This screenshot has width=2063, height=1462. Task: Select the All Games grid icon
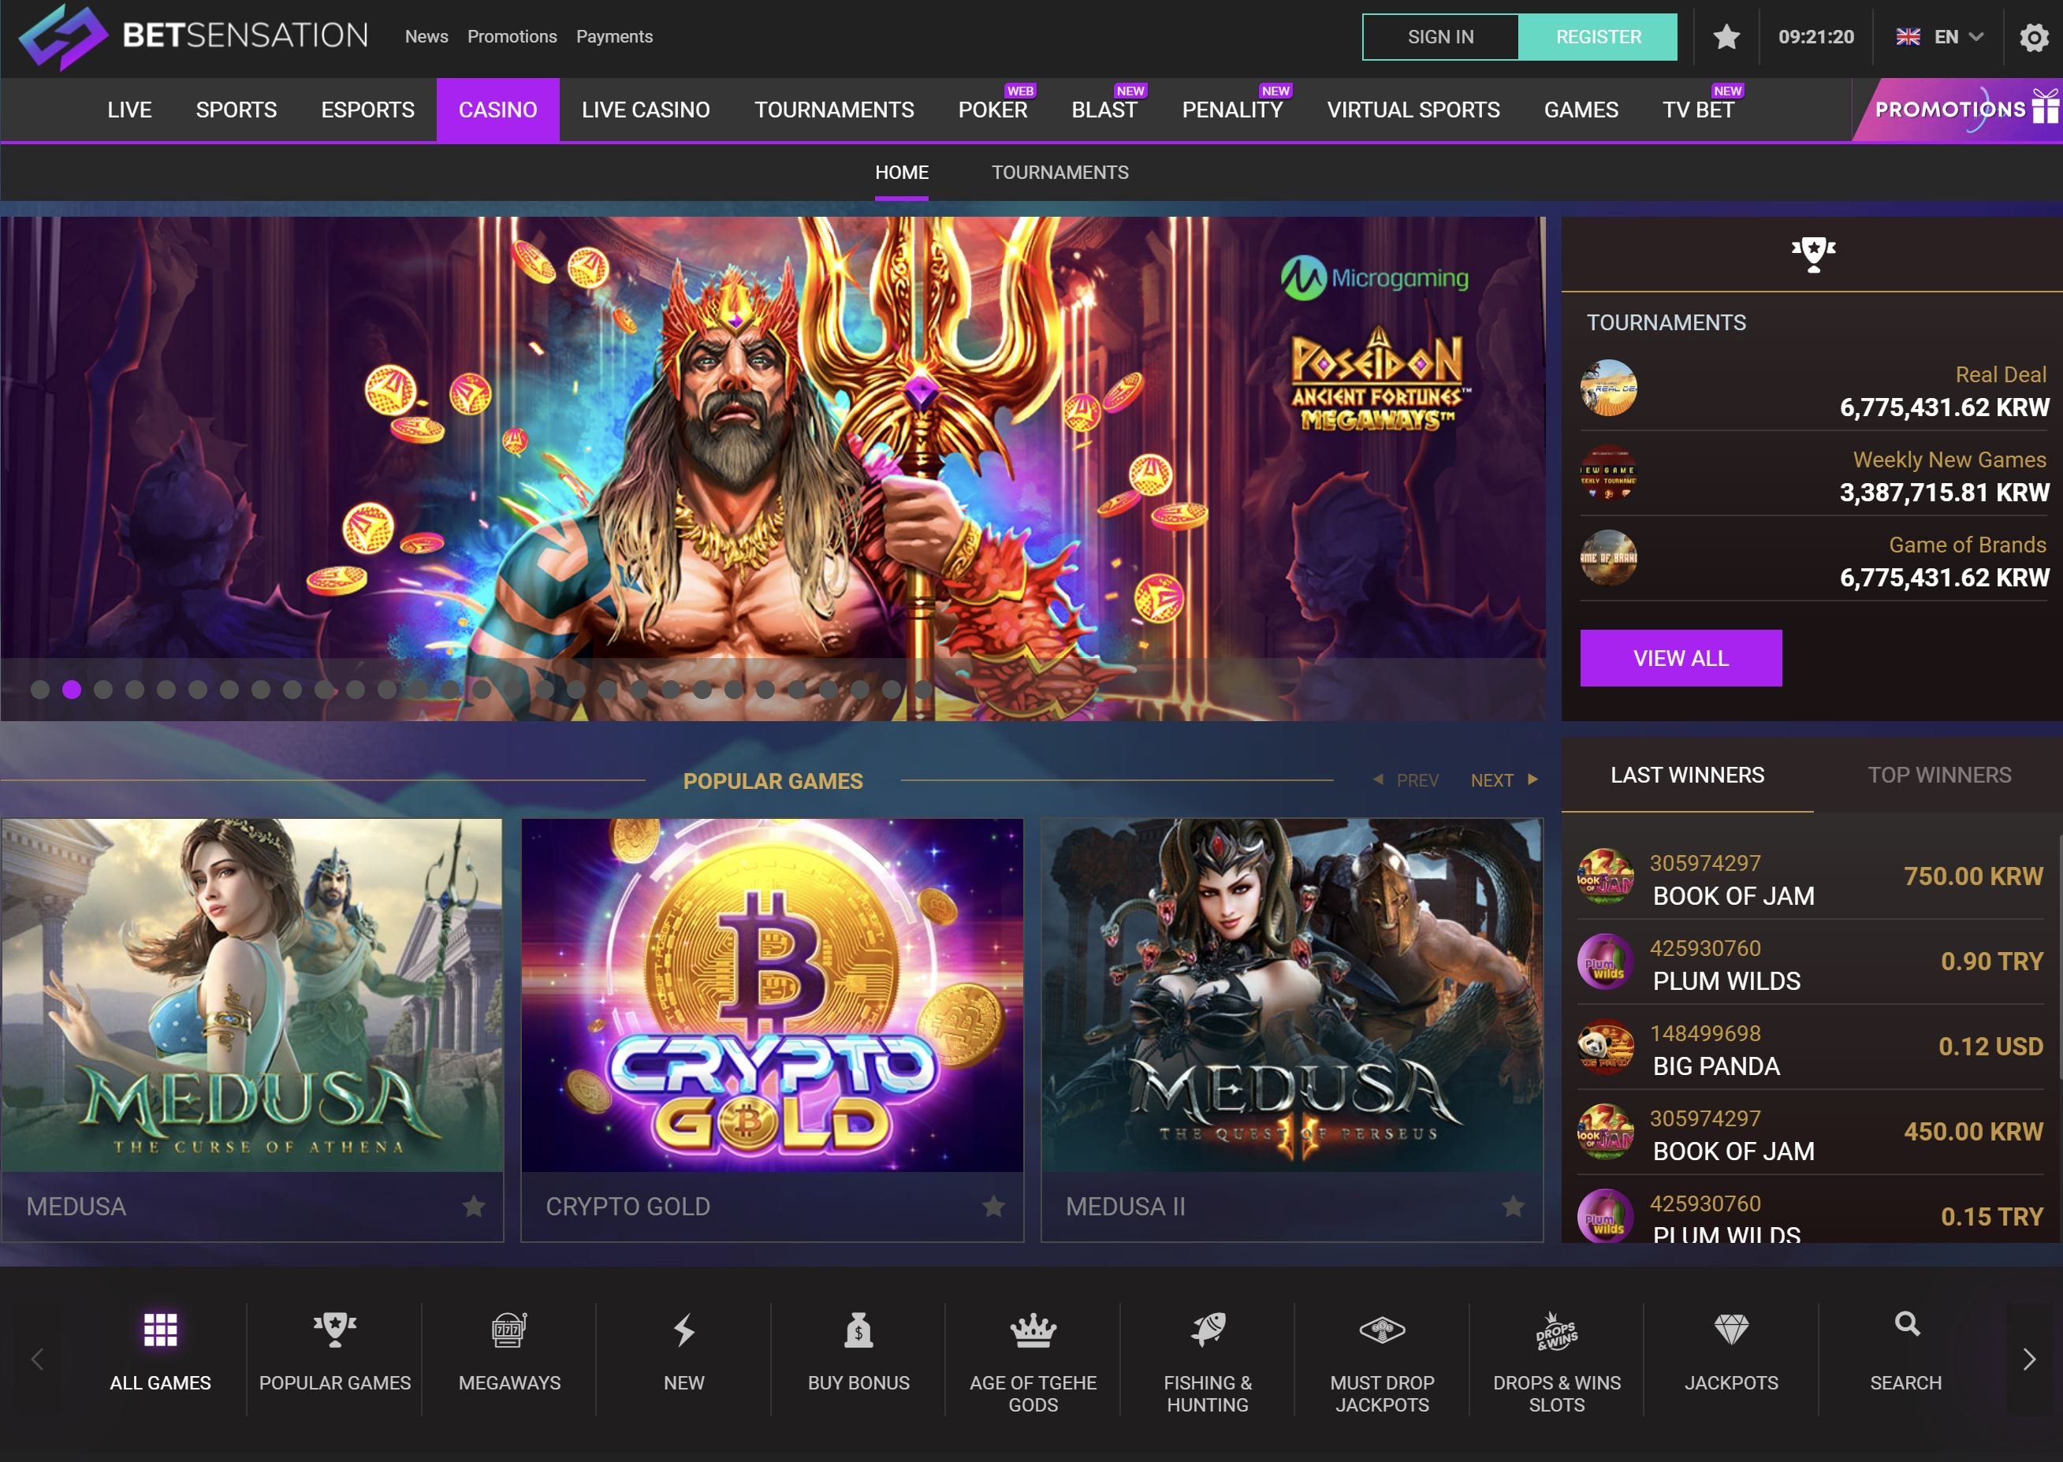click(x=160, y=1329)
